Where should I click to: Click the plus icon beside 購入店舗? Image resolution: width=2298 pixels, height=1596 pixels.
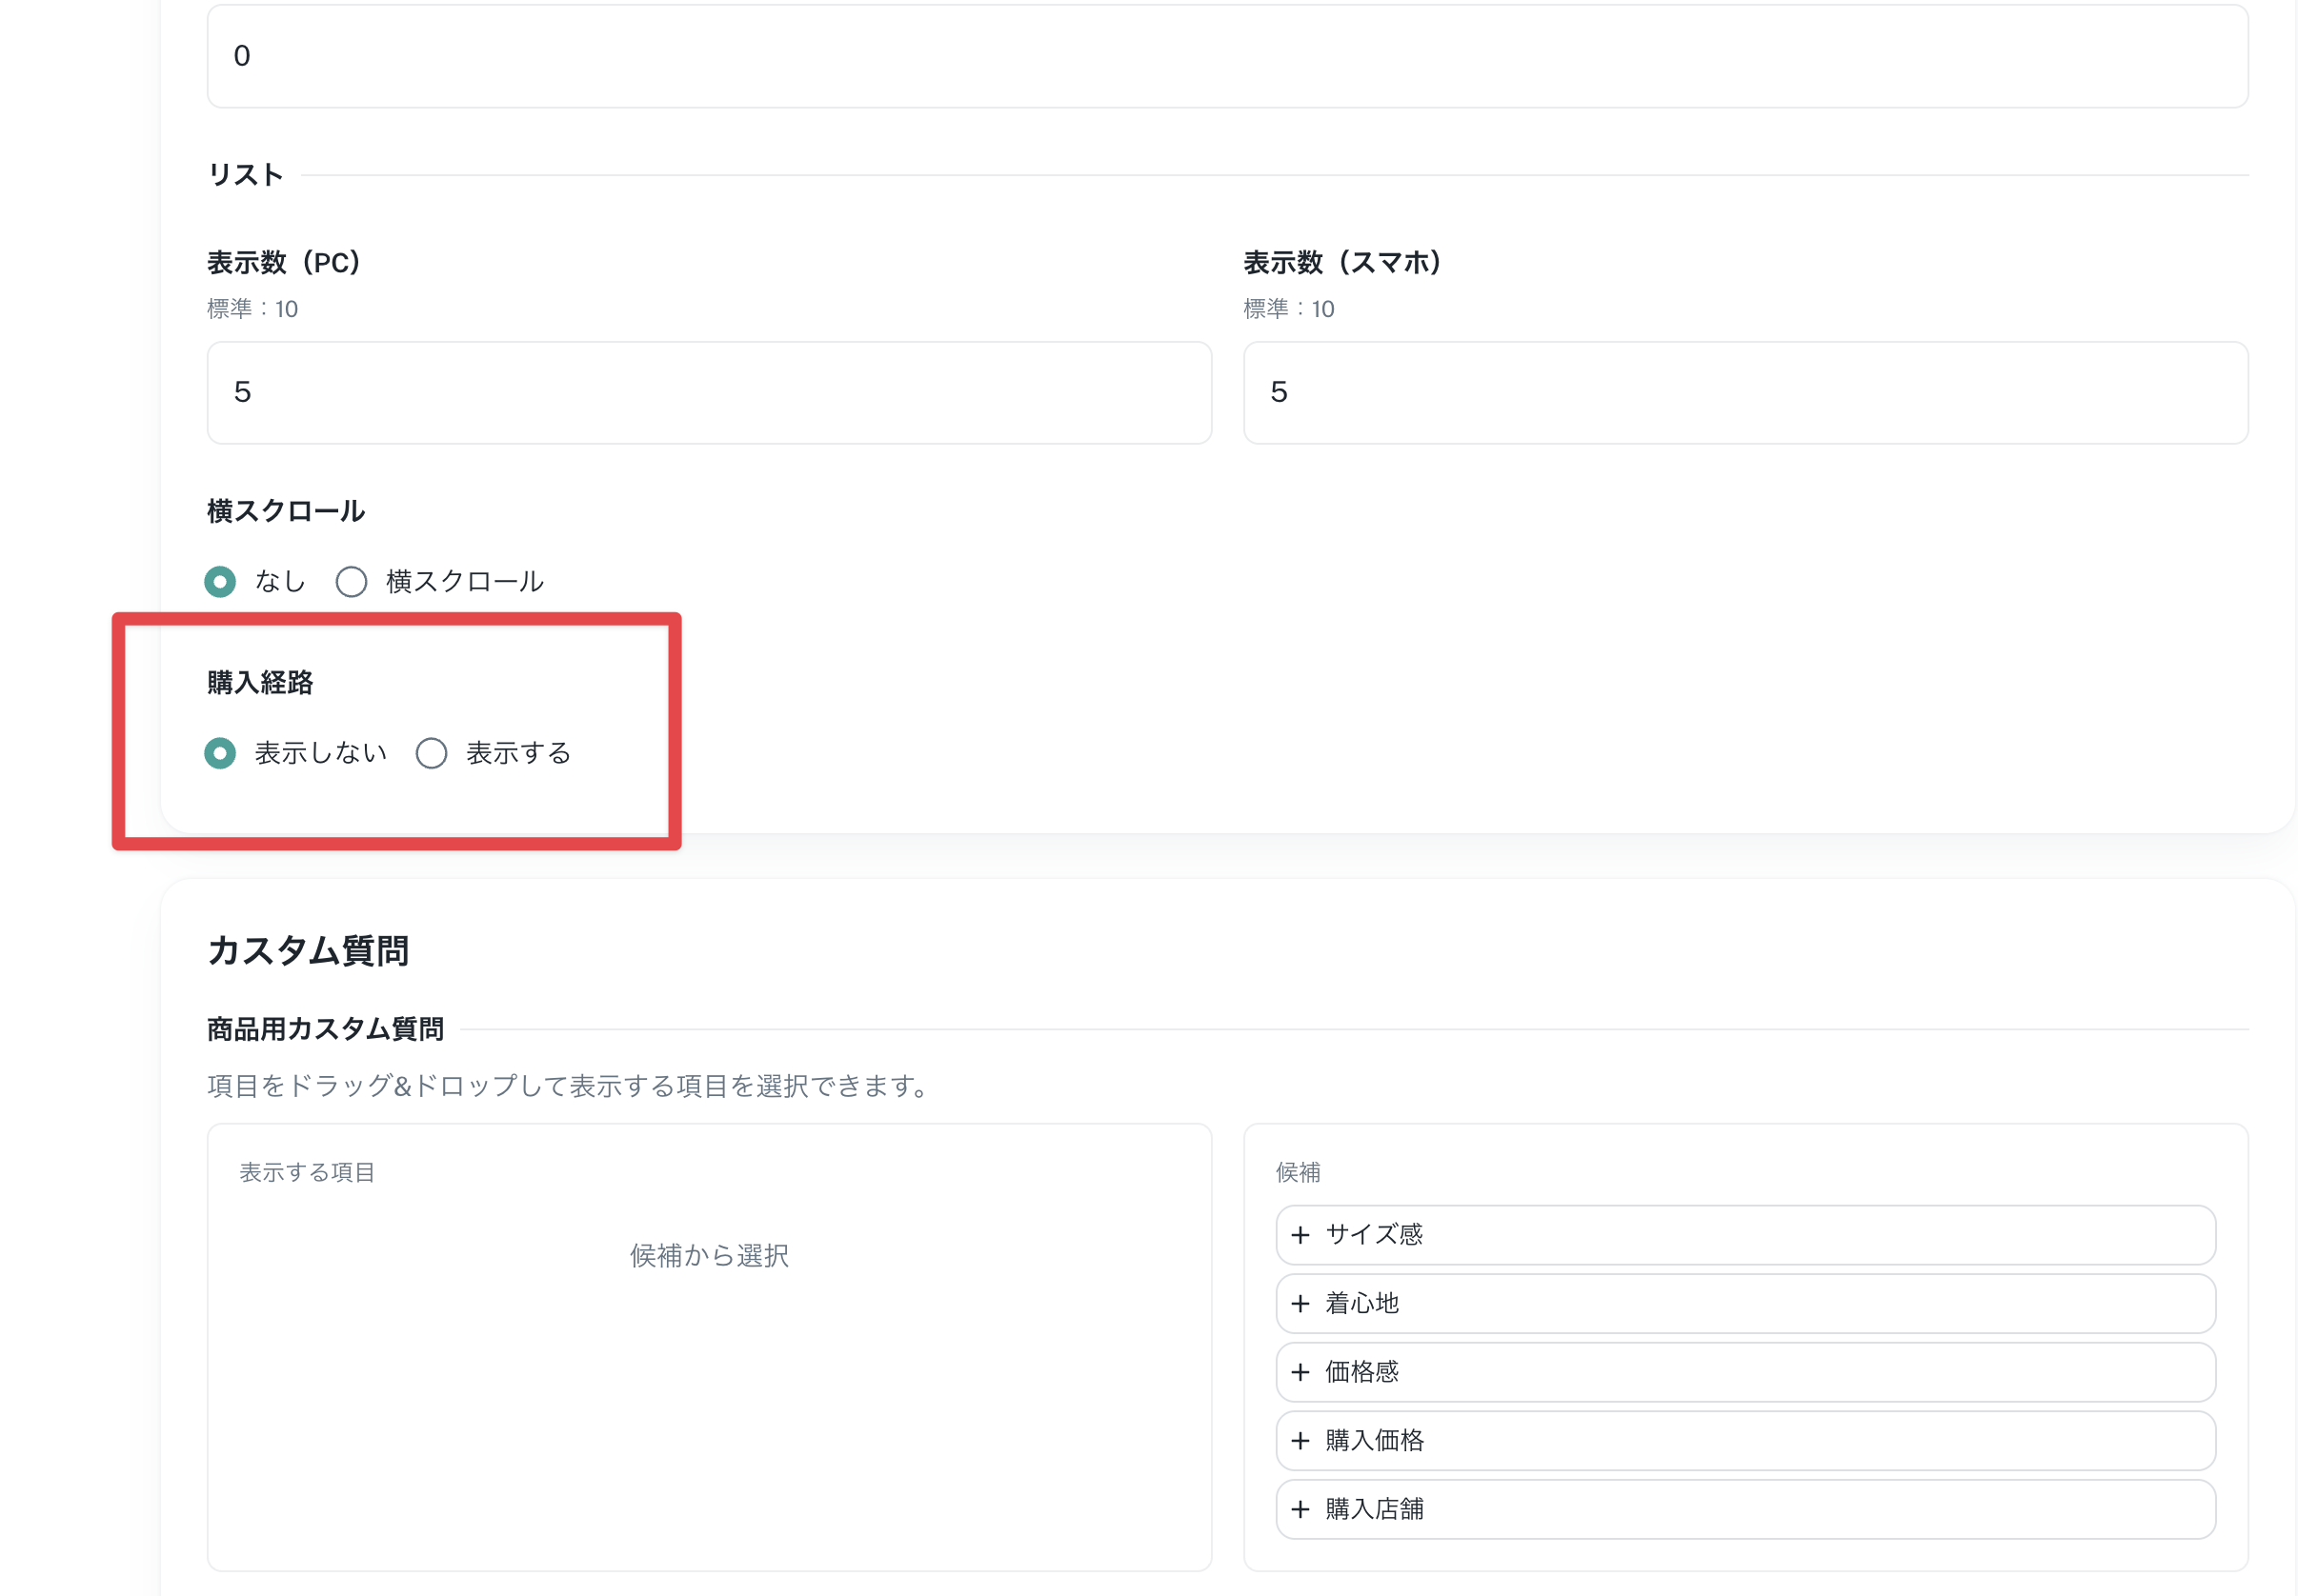pos(1300,1509)
